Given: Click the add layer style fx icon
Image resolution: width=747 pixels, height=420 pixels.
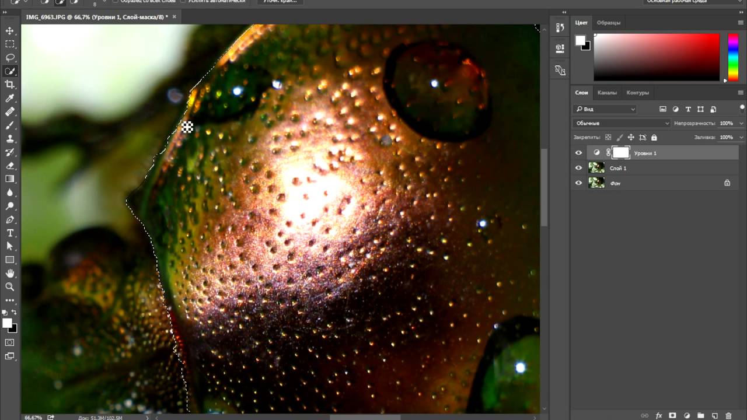Looking at the screenshot, I should point(659,415).
